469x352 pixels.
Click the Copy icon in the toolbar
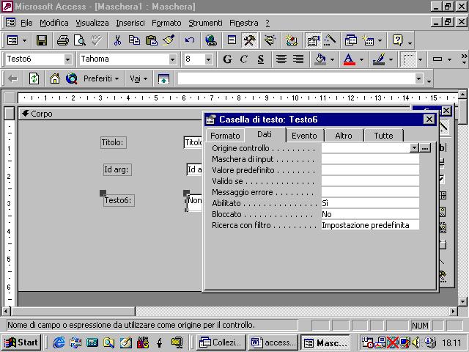(x=134, y=40)
